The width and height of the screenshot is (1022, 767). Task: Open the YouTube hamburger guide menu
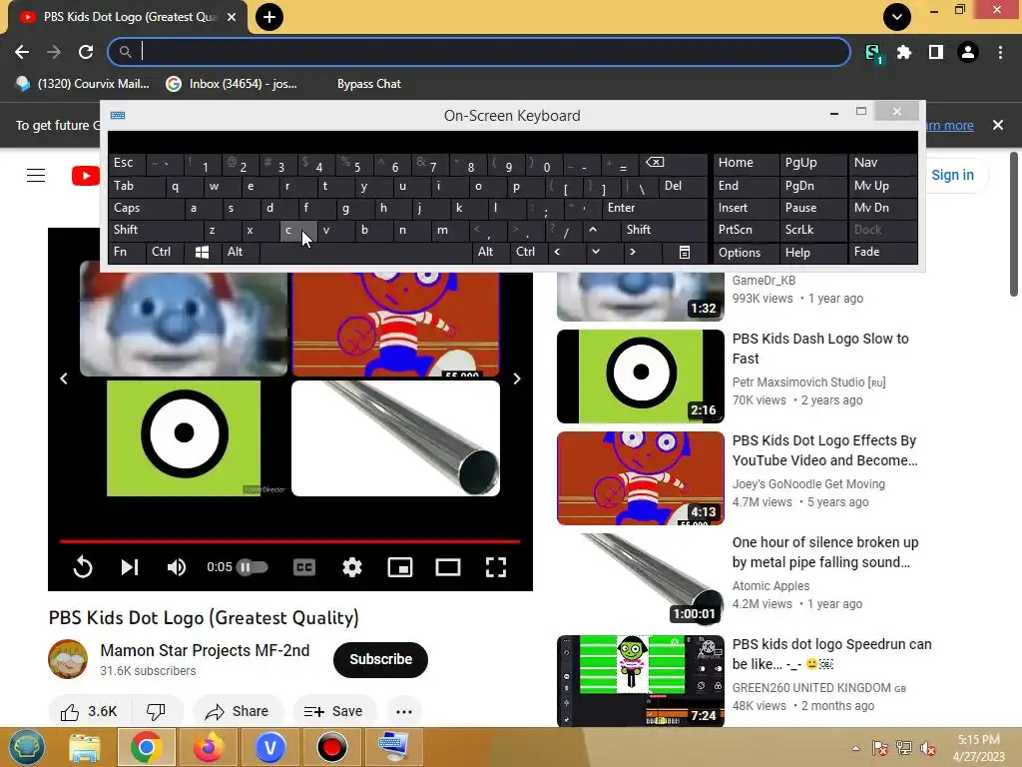(x=36, y=175)
